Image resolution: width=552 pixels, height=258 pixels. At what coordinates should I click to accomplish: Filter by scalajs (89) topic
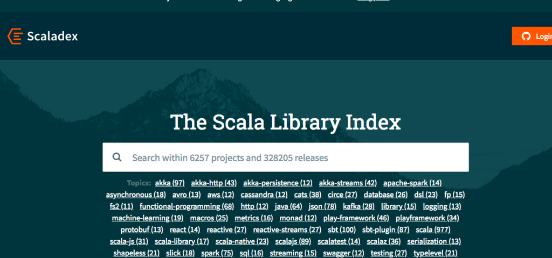point(293,241)
